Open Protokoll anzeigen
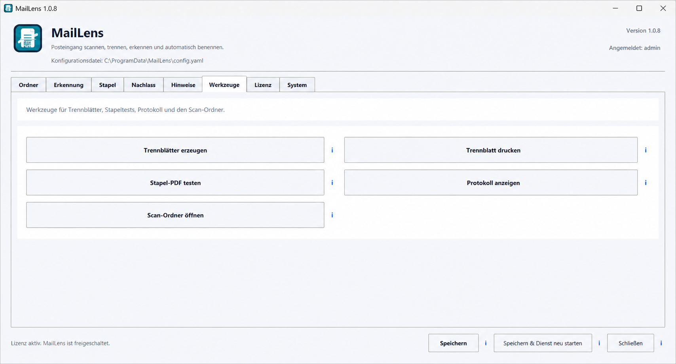Screen dimensions: 676x364 (491, 183)
